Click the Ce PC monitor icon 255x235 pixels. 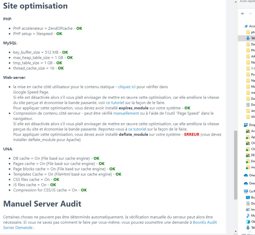pyautogui.click(x=246, y=191)
